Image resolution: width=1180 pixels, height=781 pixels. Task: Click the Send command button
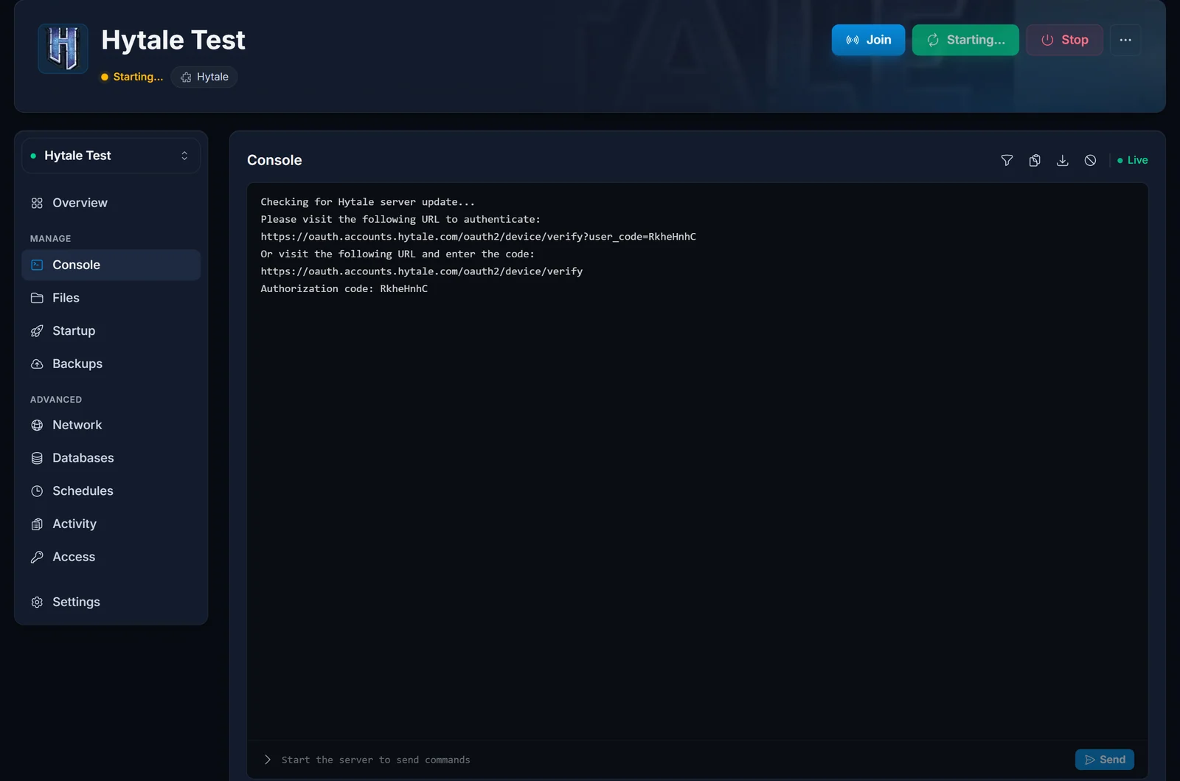click(x=1105, y=760)
